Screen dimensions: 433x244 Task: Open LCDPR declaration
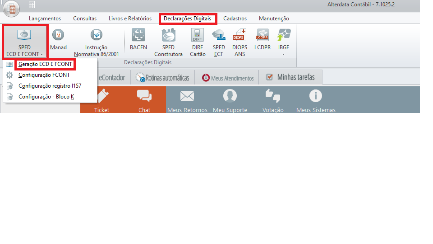(263, 40)
